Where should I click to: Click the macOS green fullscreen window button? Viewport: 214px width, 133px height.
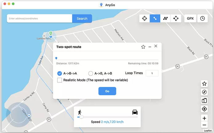coord(13,4)
